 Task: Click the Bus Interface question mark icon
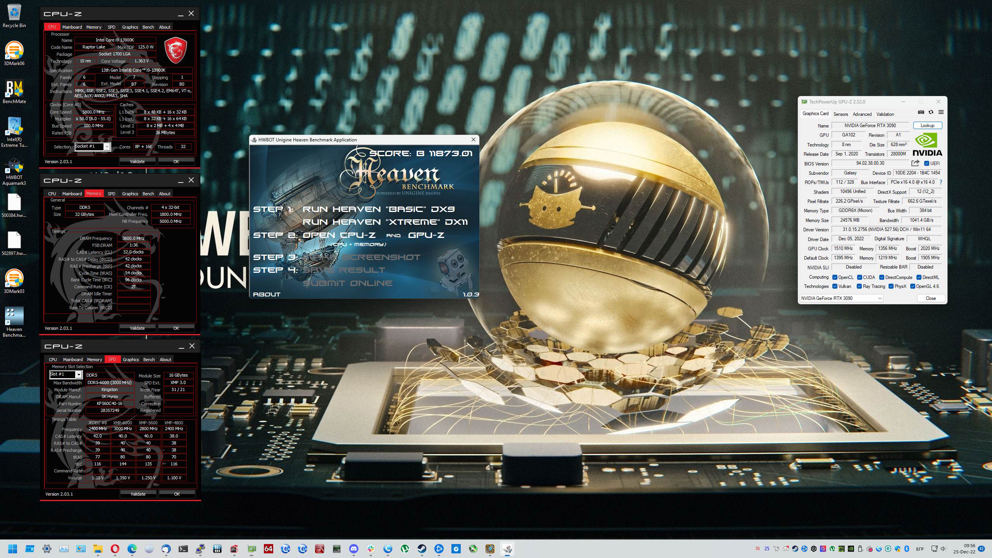click(x=940, y=182)
